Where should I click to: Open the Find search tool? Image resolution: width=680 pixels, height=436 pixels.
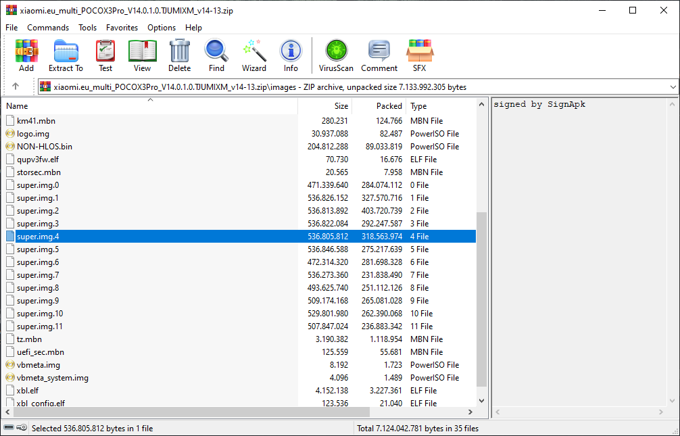click(x=216, y=55)
